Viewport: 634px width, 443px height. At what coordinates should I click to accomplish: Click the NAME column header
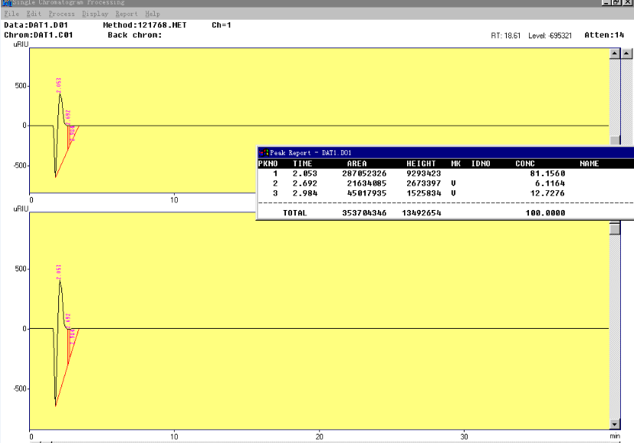click(x=589, y=164)
